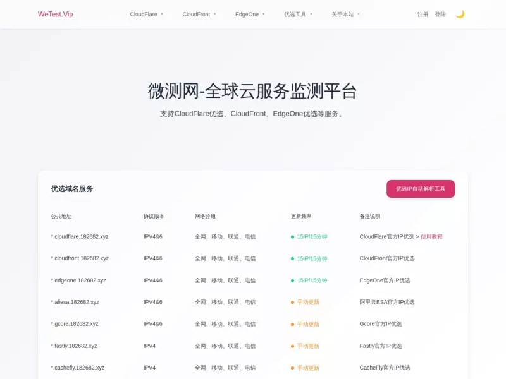Expand the EdgeOne menu arrow
Image resolution: width=506 pixels, height=379 pixels.
tap(264, 14)
